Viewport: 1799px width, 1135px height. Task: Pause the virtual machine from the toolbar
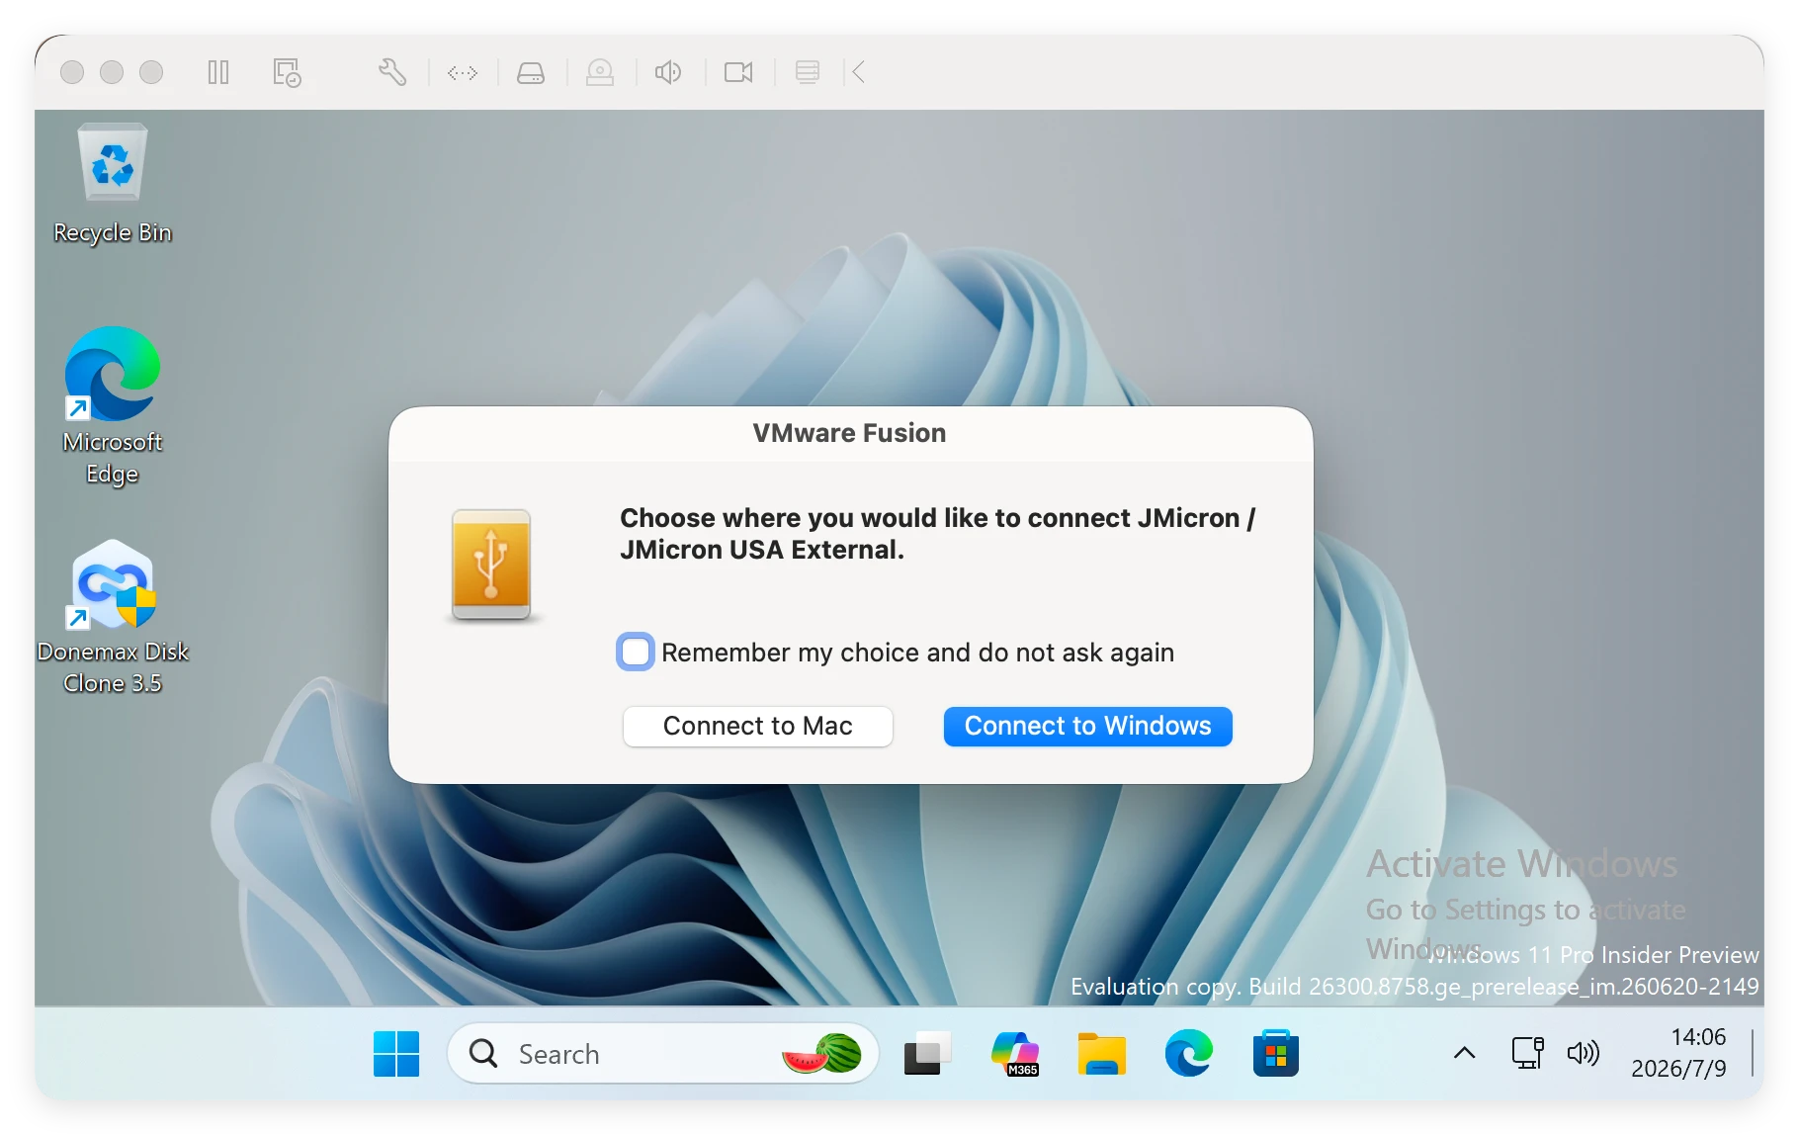point(218,72)
